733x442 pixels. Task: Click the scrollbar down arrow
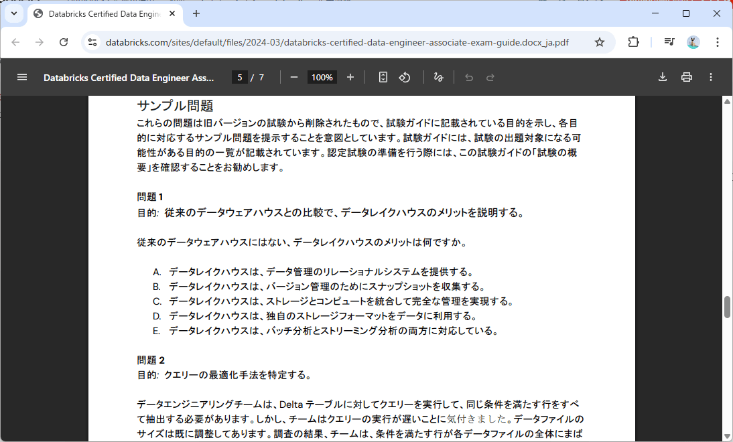[727, 437]
